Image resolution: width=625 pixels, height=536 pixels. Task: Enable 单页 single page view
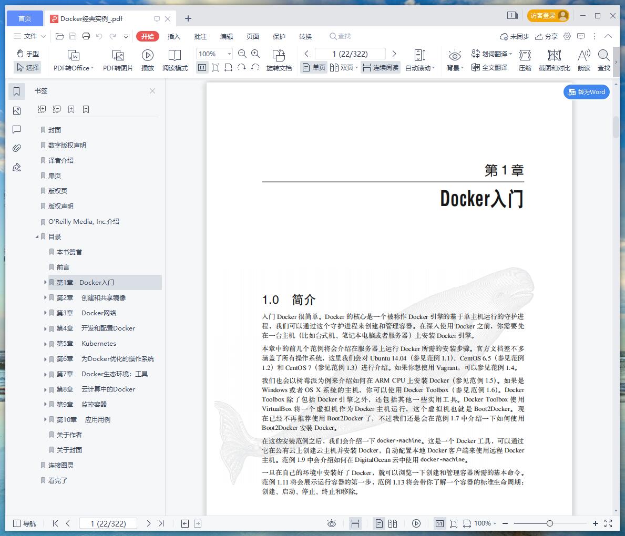[314, 67]
